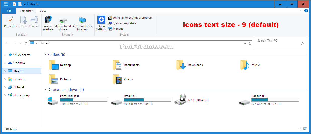The width and height of the screenshot is (311, 134).
Task: Open Properties in the ribbon
Action: (x=11, y=22)
